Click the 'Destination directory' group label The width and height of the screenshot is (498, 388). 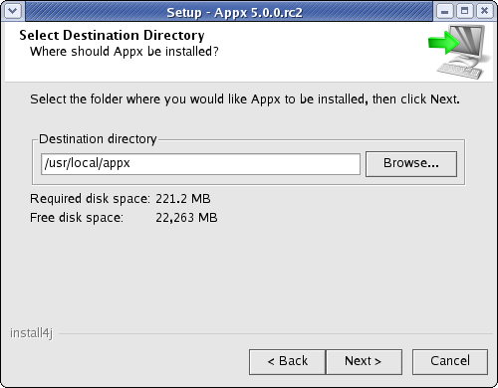coord(98,139)
